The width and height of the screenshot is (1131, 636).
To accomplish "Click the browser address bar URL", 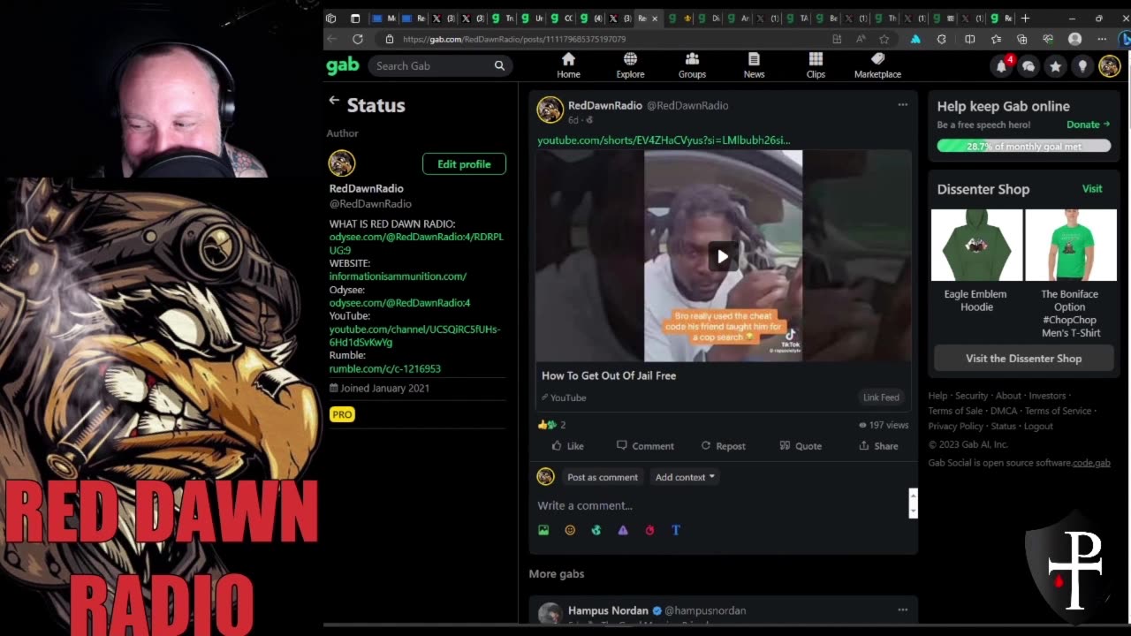I will click(x=514, y=39).
